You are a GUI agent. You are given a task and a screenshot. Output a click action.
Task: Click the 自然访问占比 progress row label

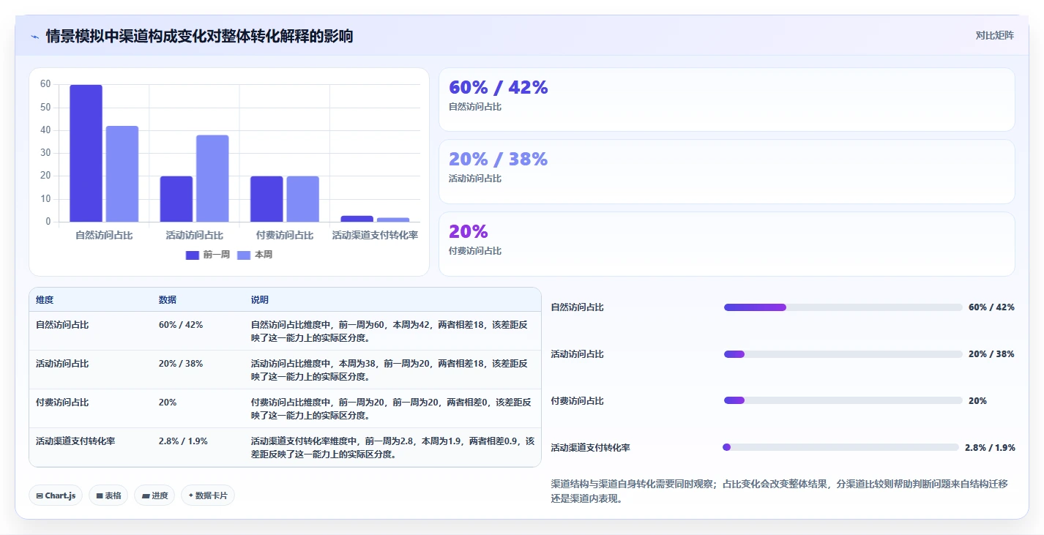pos(577,307)
